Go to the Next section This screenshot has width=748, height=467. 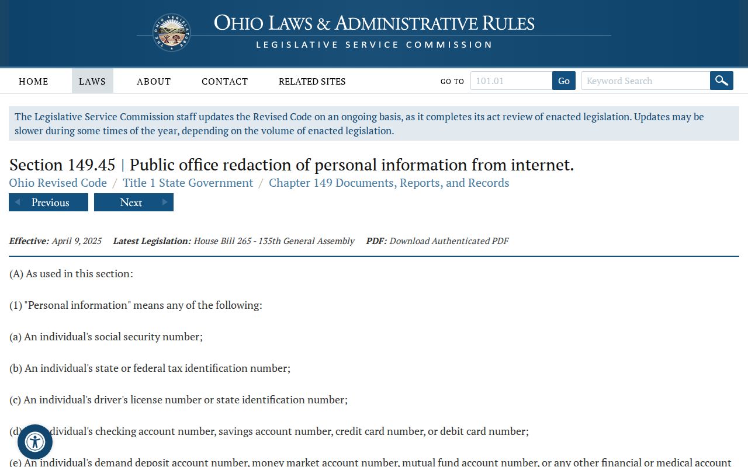[134, 203]
